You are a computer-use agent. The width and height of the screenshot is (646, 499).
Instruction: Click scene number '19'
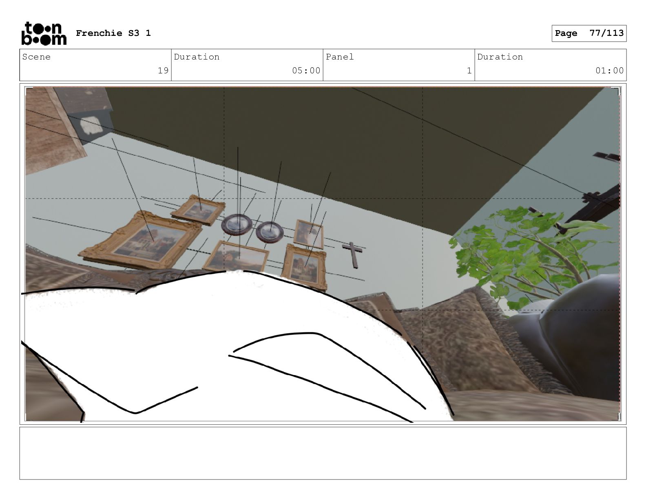point(163,71)
